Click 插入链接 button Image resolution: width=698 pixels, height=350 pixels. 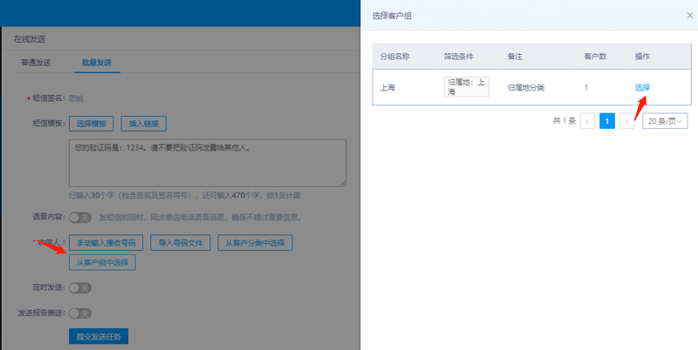144,124
